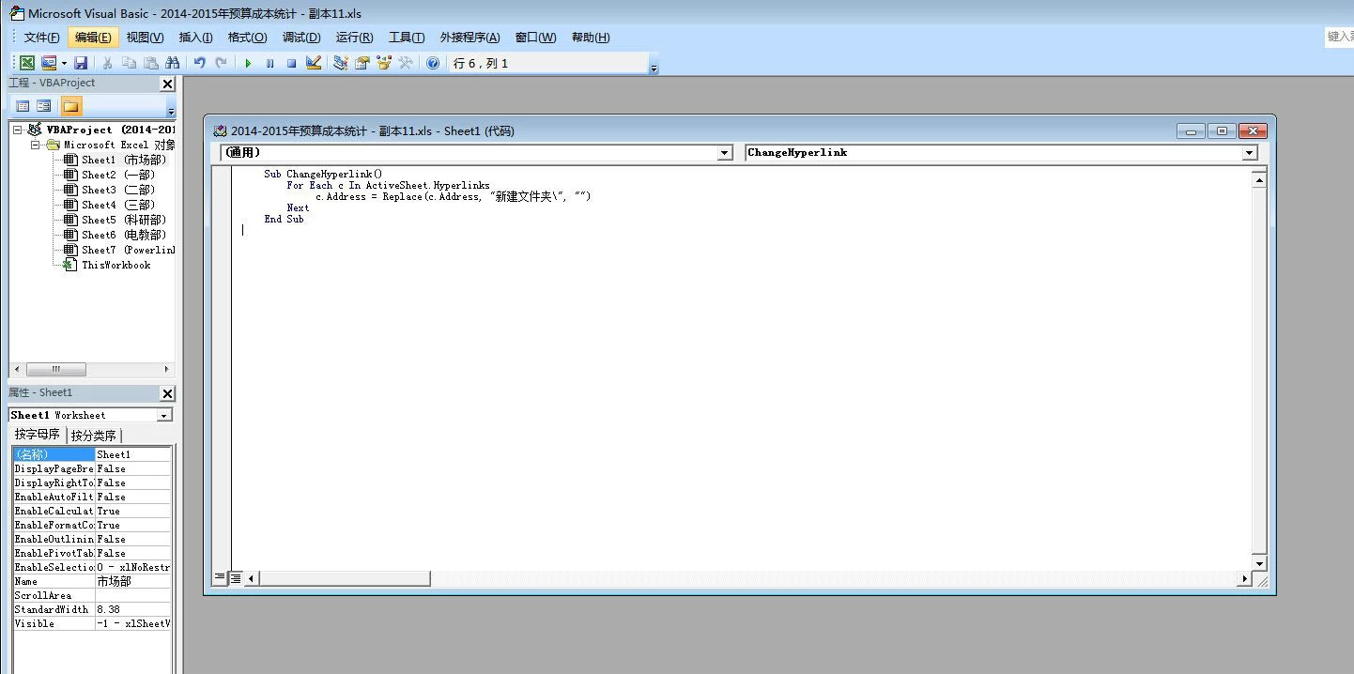The width and height of the screenshot is (1354, 674).
Task: Pause code execution with the Break icon
Action: (269, 62)
